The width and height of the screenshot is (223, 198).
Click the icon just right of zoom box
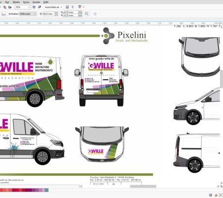(x=34, y=7)
